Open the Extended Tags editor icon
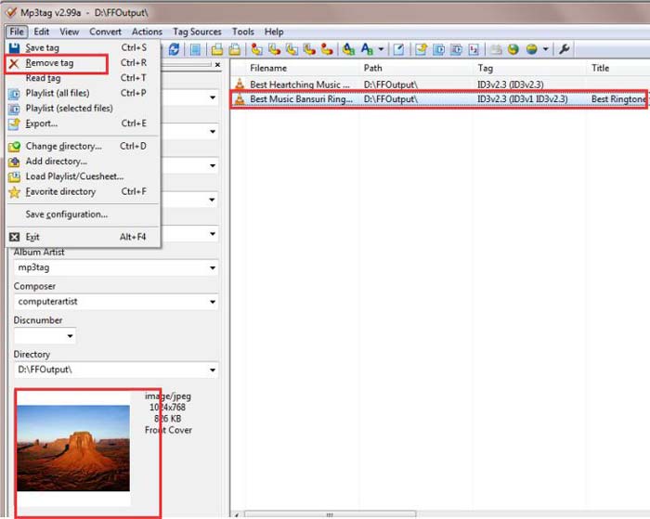650x519 pixels. 398,49
